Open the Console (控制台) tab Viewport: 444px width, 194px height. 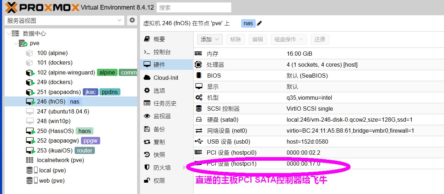(x=166, y=52)
